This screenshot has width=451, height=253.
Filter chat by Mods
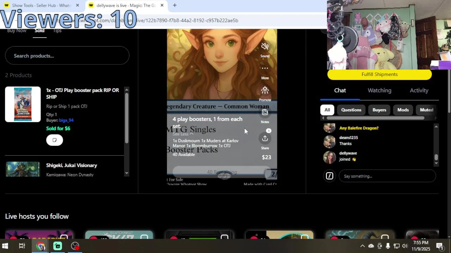click(403, 110)
